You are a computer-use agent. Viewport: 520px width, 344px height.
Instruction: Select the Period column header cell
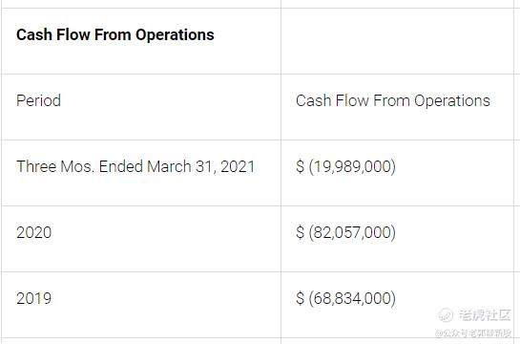click(x=141, y=107)
